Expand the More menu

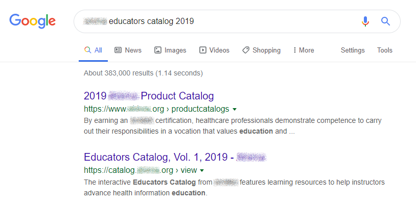pos(304,50)
